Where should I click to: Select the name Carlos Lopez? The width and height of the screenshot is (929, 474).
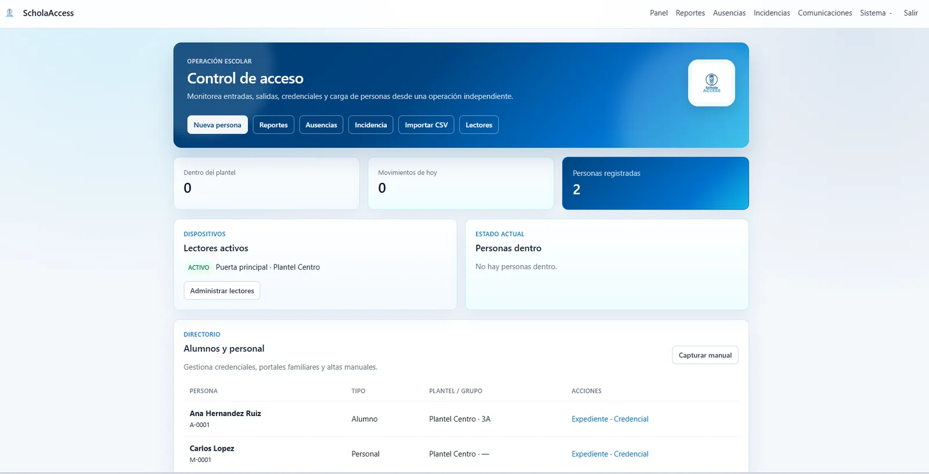coord(212,448)
